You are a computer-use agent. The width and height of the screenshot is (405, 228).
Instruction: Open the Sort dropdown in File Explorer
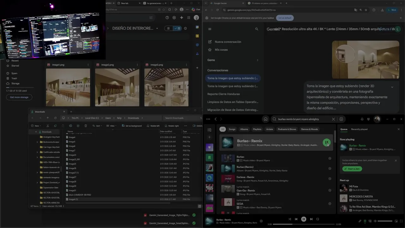point(97,126)
